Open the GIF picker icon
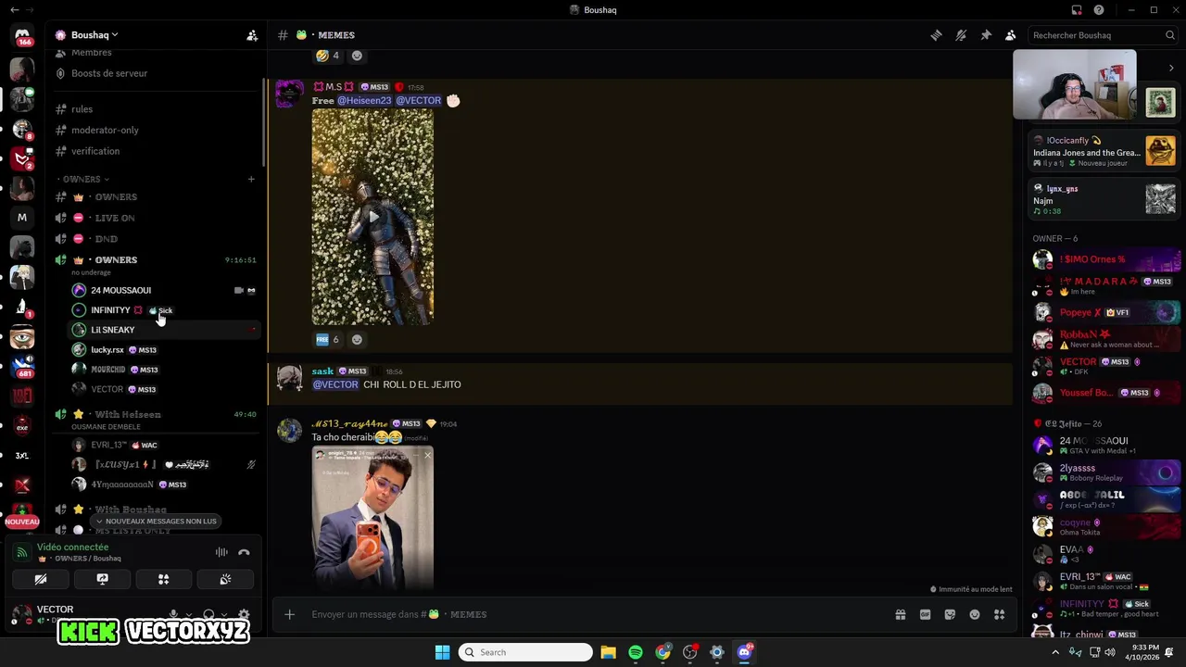The image size is (1186, 667). pyautogui.click(x=925, y=614)
